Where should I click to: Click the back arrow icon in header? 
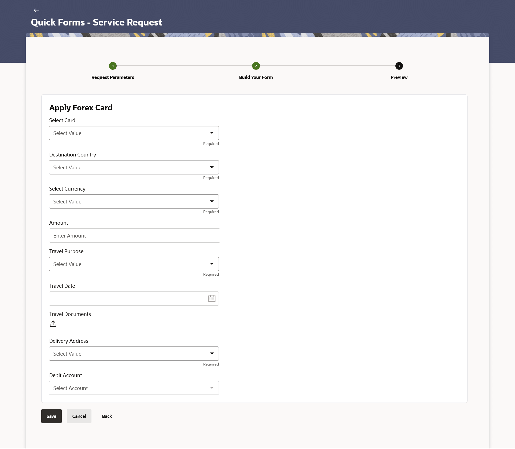36,10
